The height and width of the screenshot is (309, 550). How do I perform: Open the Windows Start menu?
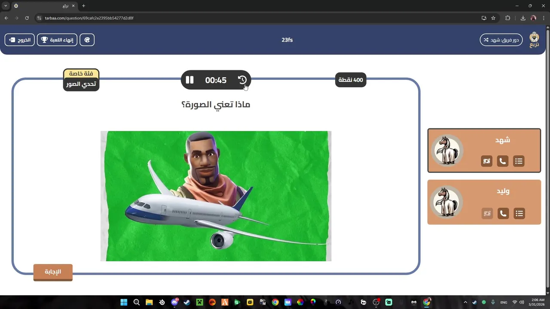click(x=124, y=302)
